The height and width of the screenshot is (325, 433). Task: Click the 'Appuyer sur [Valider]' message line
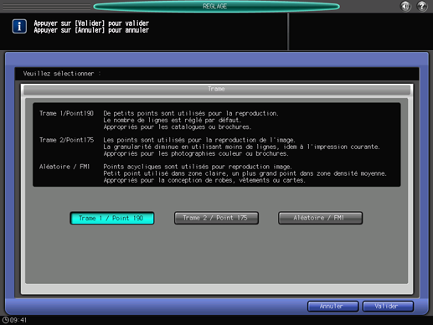tap(91, 23)
